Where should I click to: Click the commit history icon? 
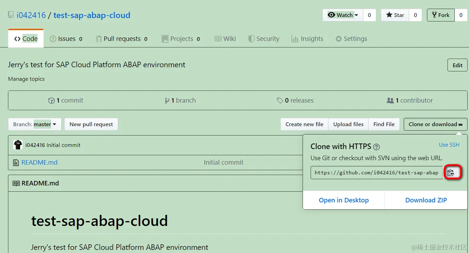click(x=51, y=101)
